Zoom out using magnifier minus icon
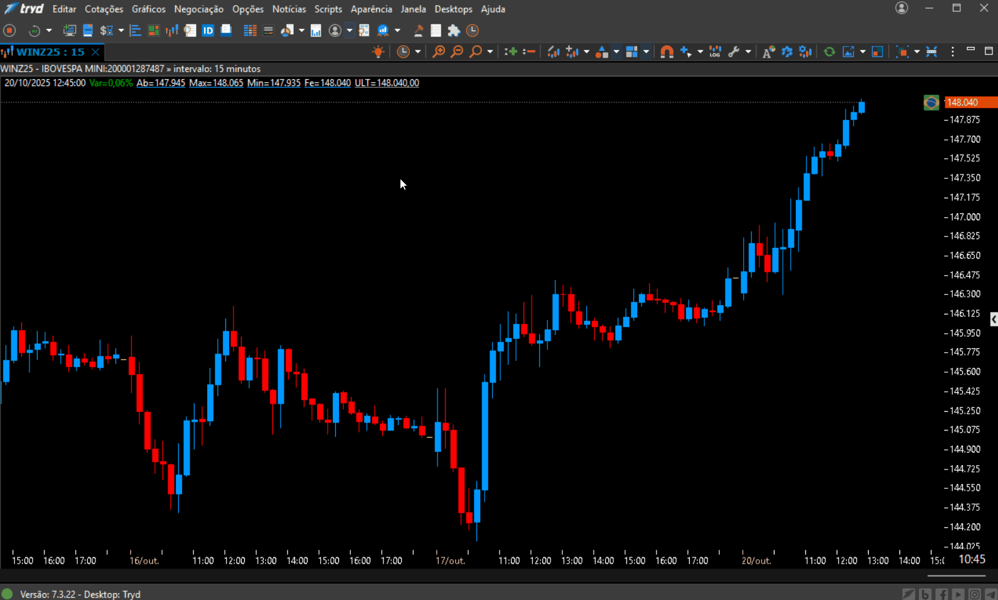Viewport: 998px width, 600px height. click(x=457, y=52)
